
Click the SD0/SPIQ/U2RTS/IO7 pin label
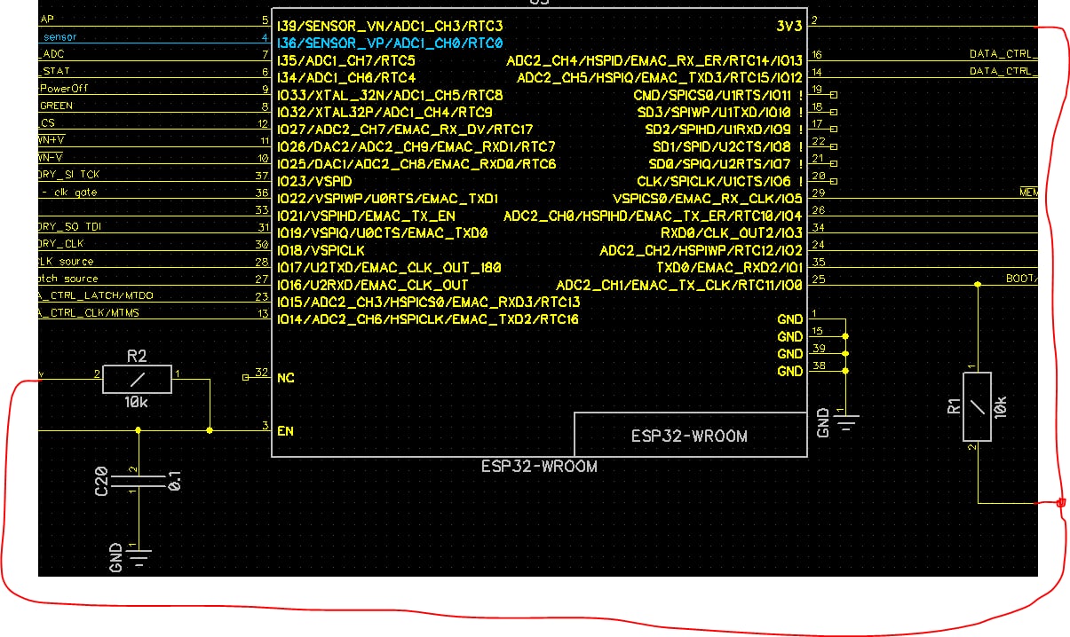pyautogui.click(x=725, y=164)
